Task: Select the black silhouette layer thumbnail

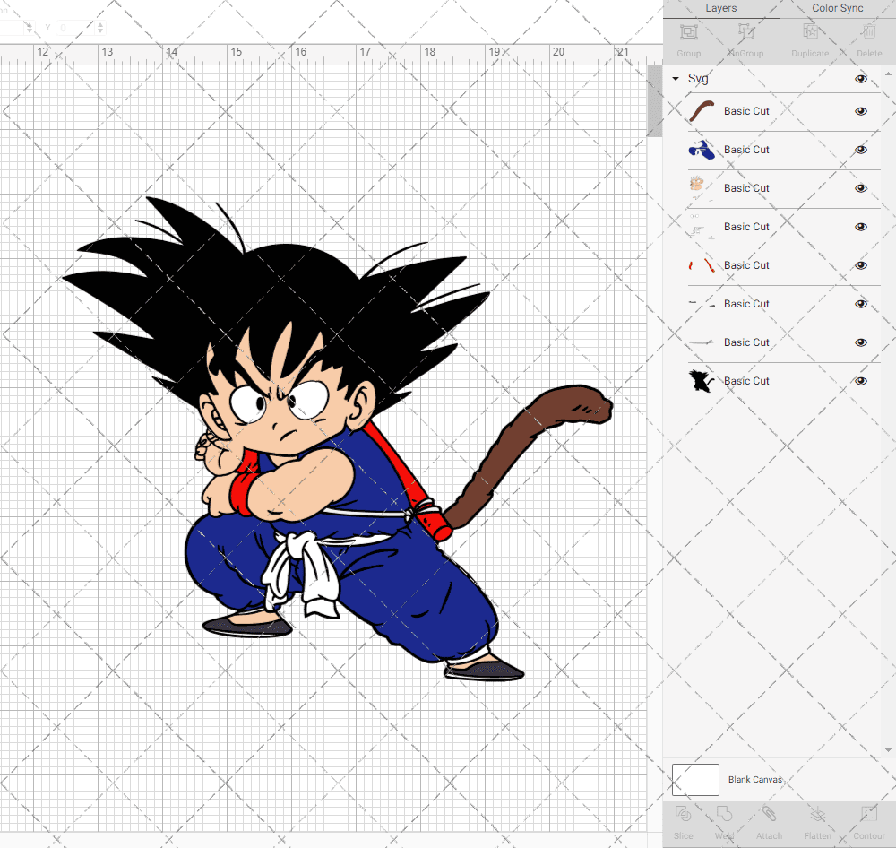Action: click(702, 380)
